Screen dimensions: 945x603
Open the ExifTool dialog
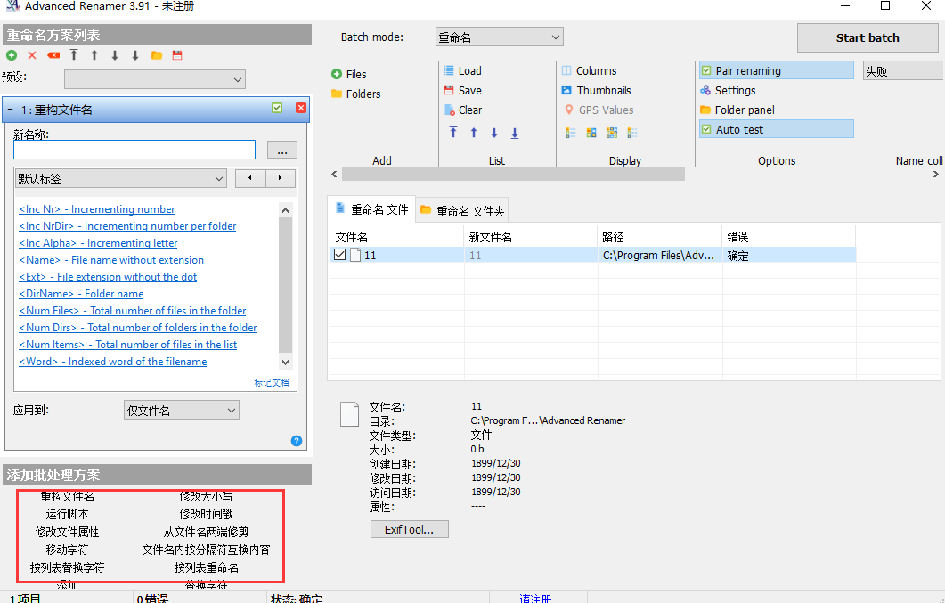409,529
